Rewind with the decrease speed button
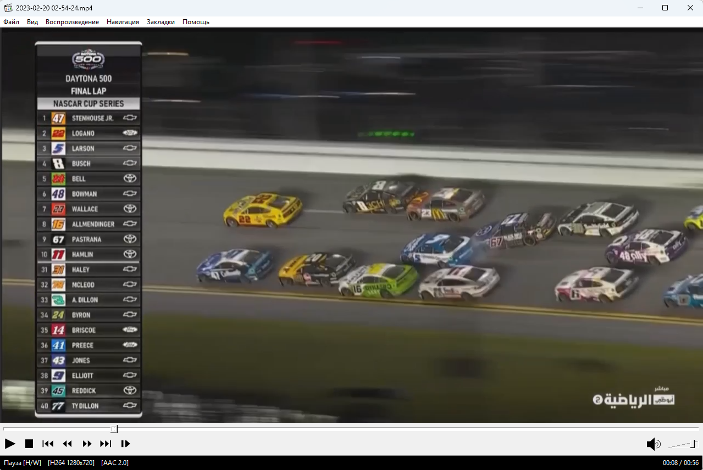Image resolution: width=703 pixels, height=470 pixels. tap(67, 444)
